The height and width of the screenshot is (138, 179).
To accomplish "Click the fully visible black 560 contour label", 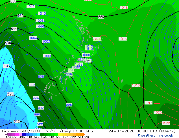I will click(x=101, y=17).
